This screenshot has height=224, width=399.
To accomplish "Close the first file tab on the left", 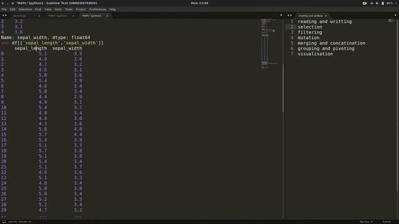I will (39, 16).
